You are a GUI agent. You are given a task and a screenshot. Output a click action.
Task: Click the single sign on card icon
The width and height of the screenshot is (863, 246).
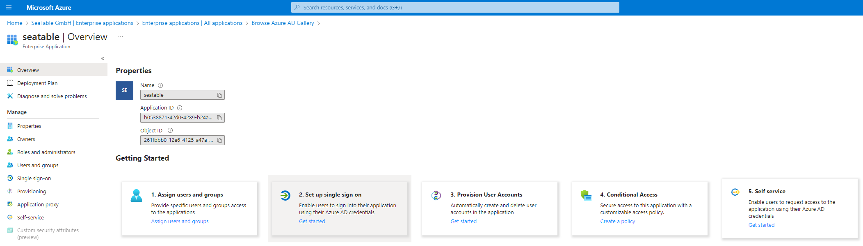[285, 196]
